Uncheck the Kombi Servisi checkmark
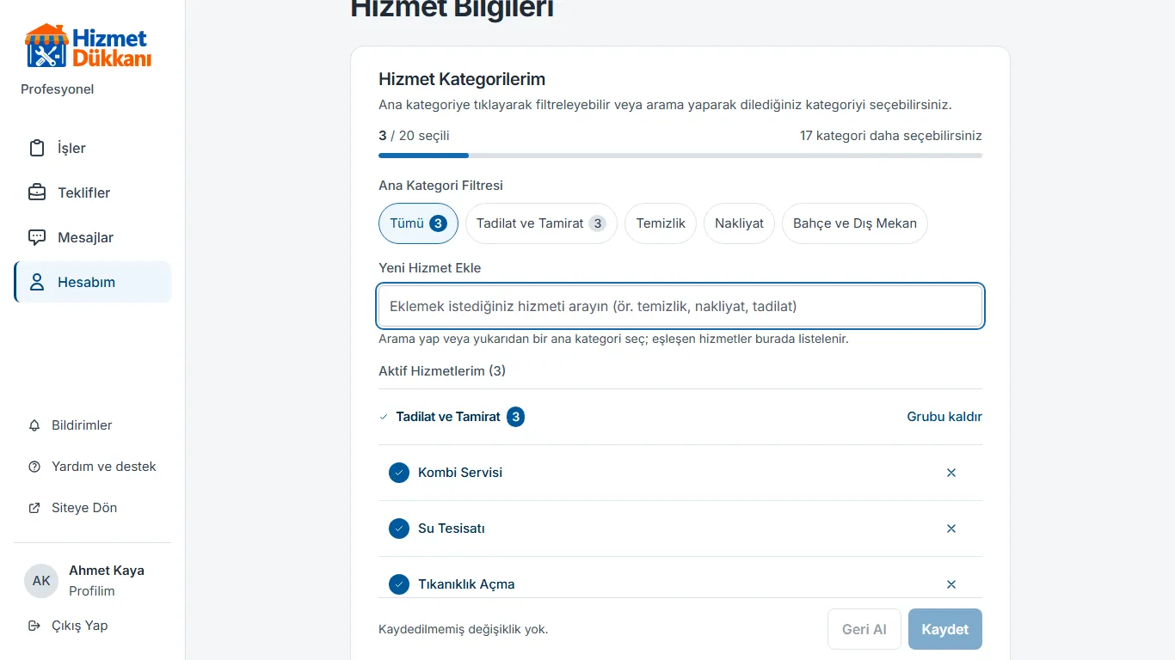 pyautogui.click(x=399, y=473)
